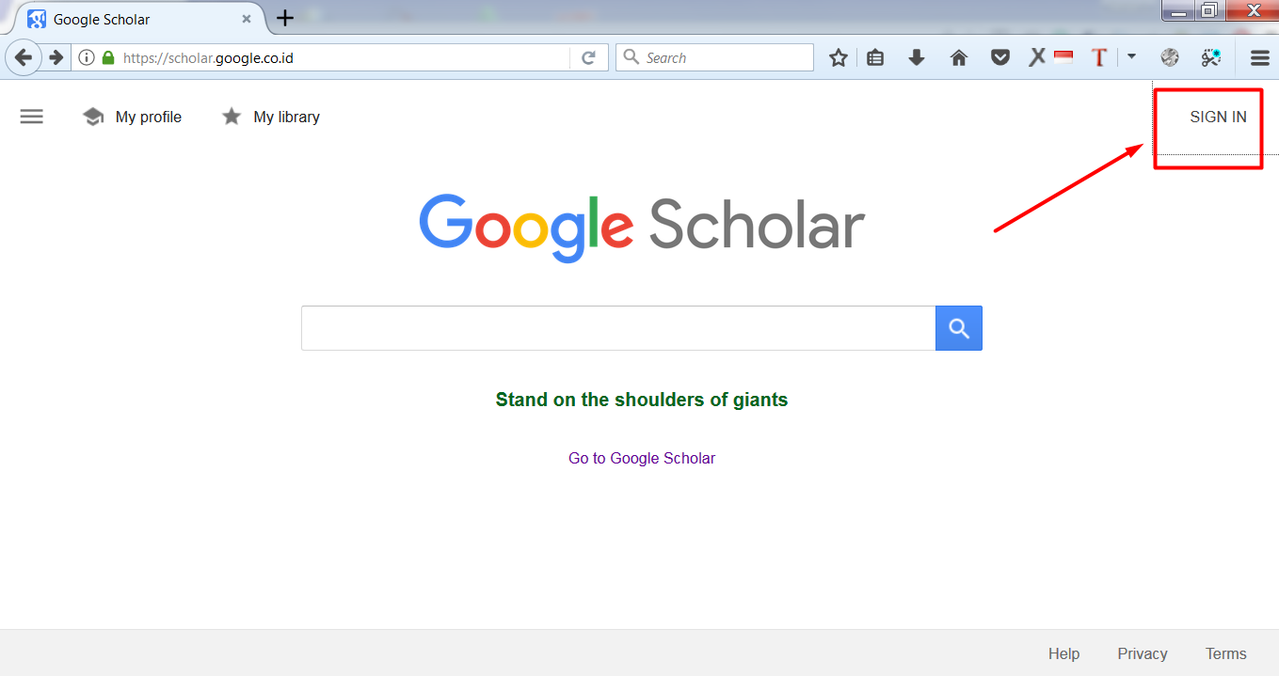
Task: Open the scissors screenshot extension icon
Action: coord(1211,58)
